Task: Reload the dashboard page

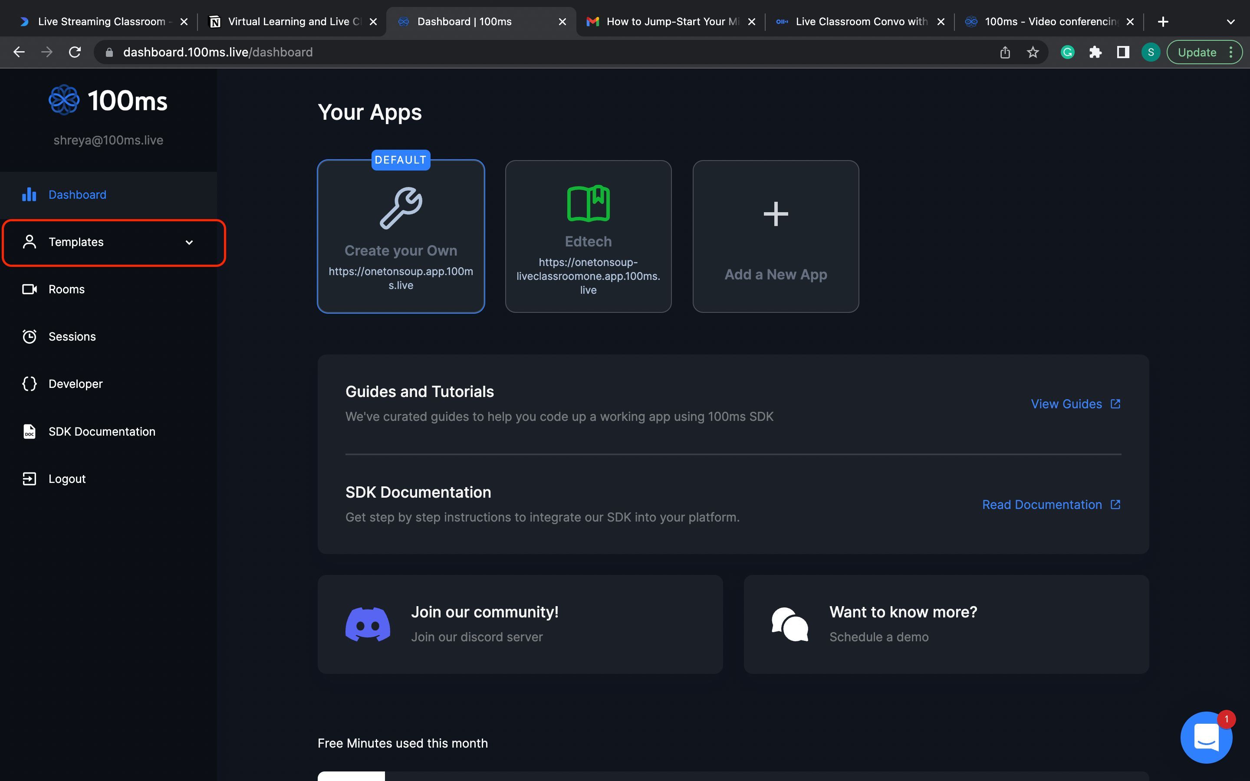Action: pyautogui.click(x=75, y=52)
